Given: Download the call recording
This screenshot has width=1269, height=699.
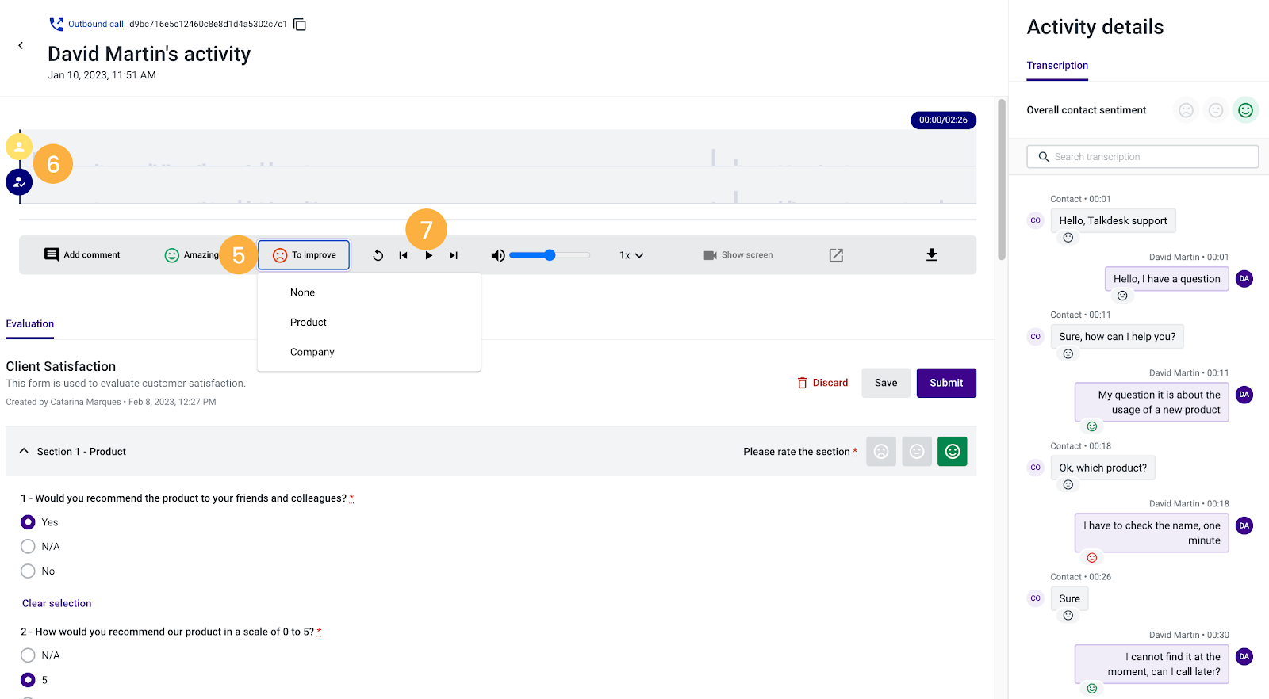Looking at the screenshot, I should click(x=932, y=254).
